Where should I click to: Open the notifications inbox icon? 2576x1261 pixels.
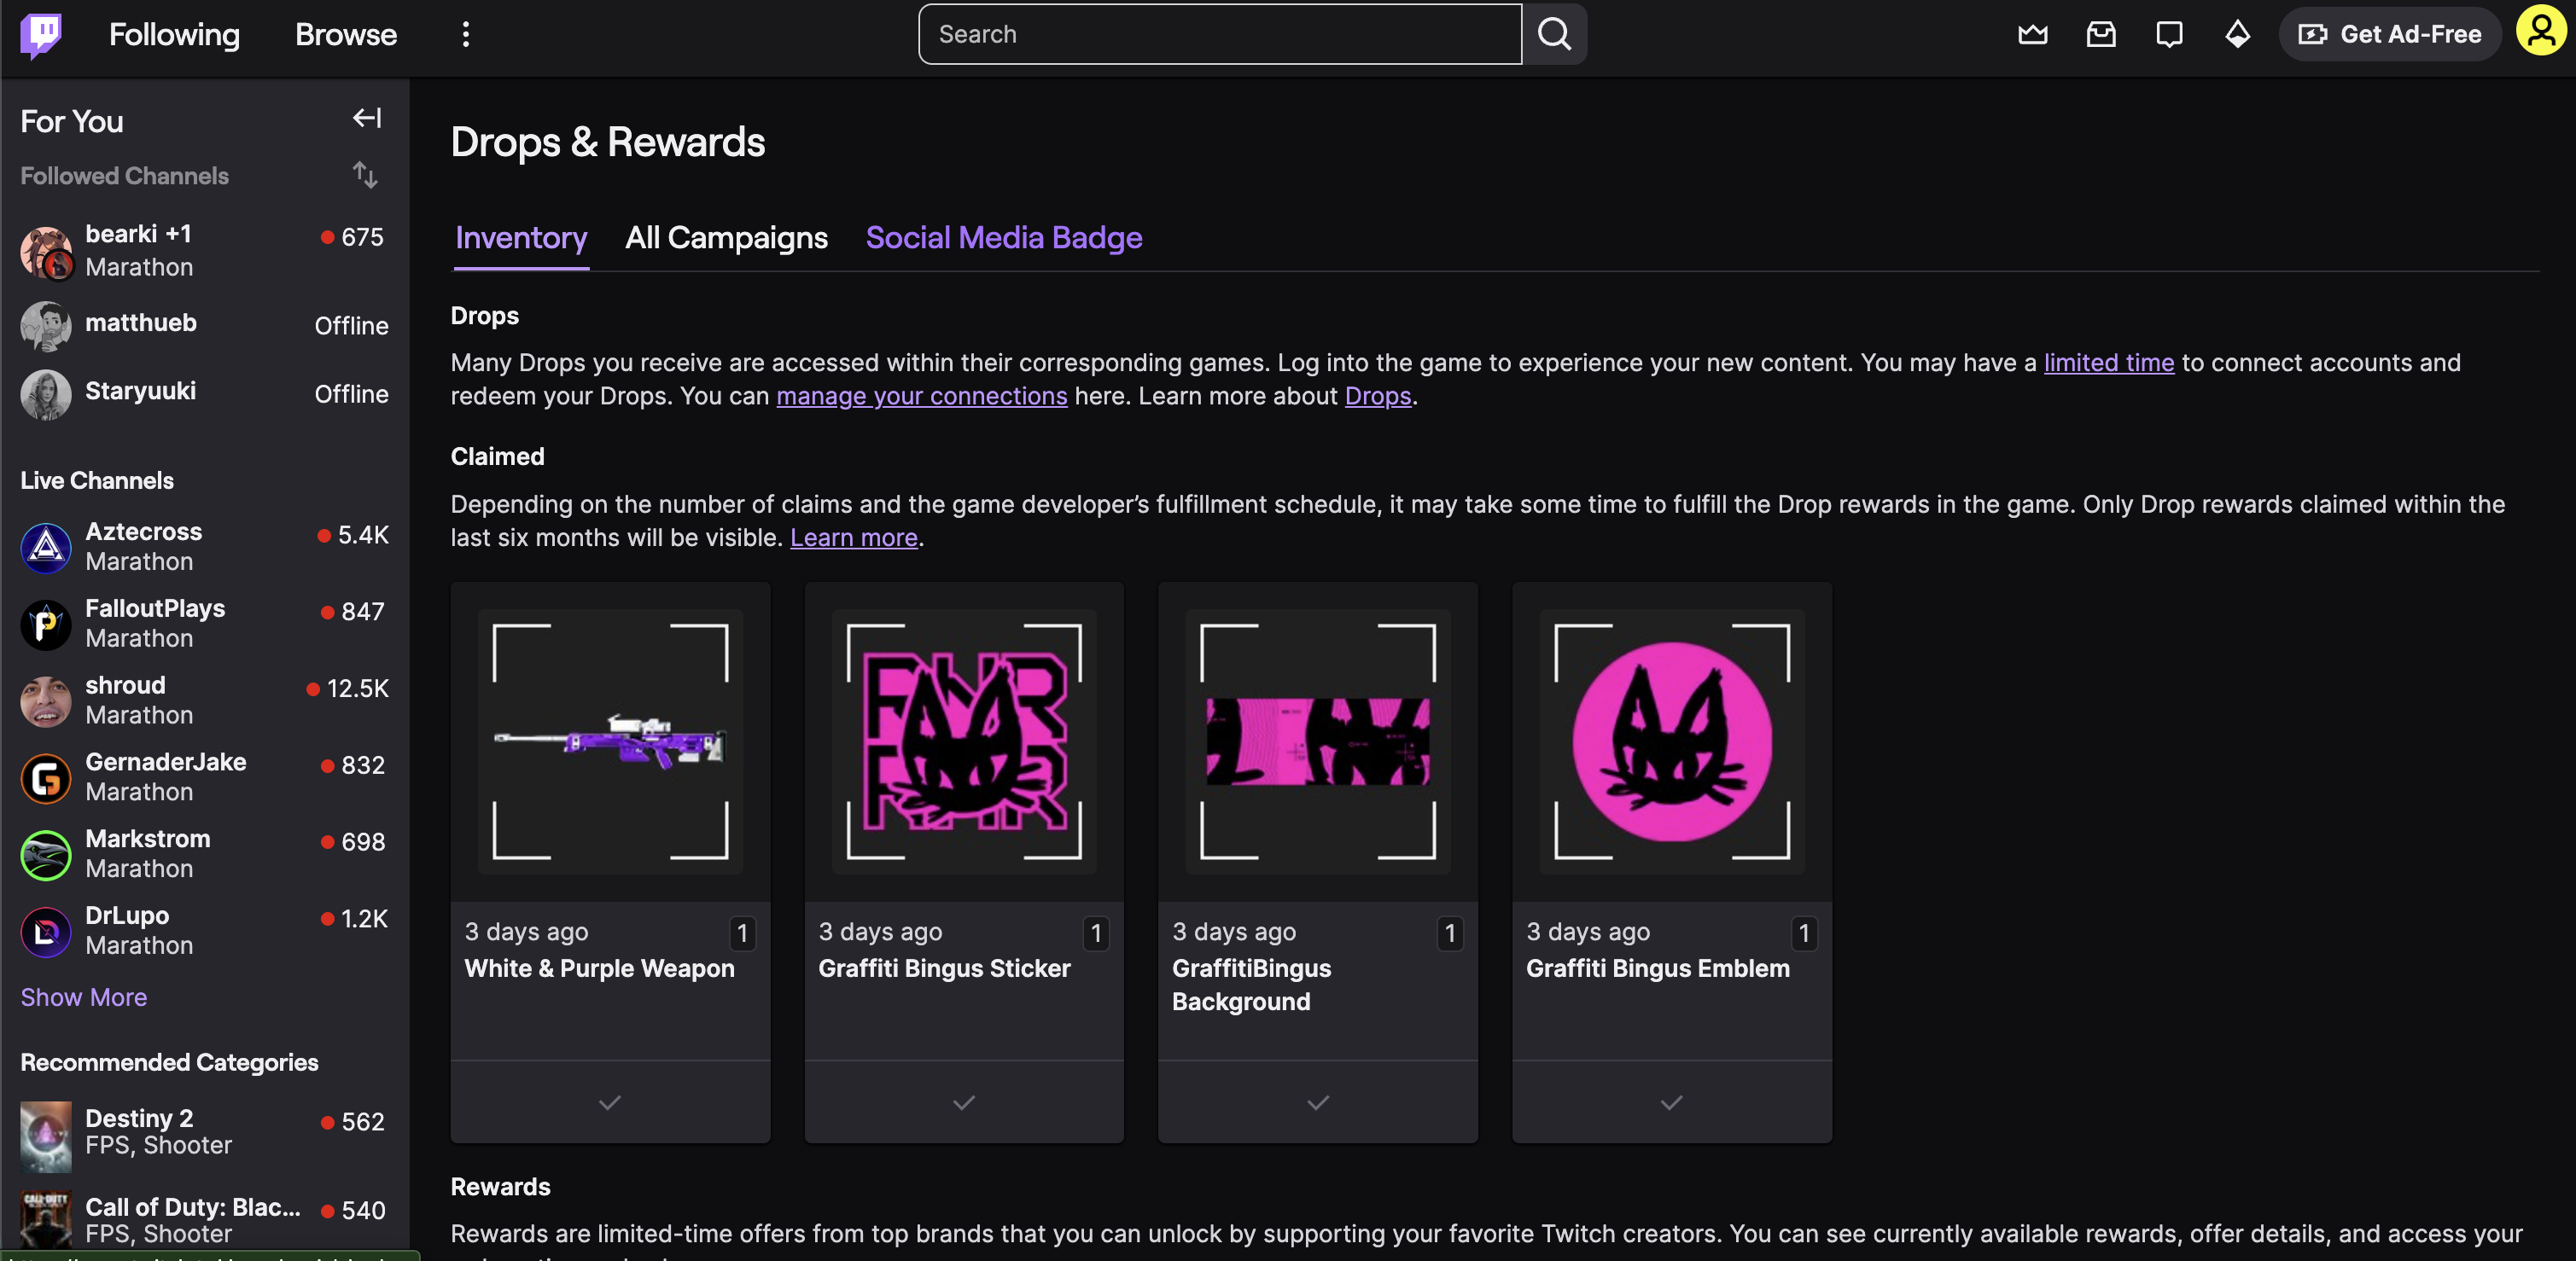coord(2100,35)
